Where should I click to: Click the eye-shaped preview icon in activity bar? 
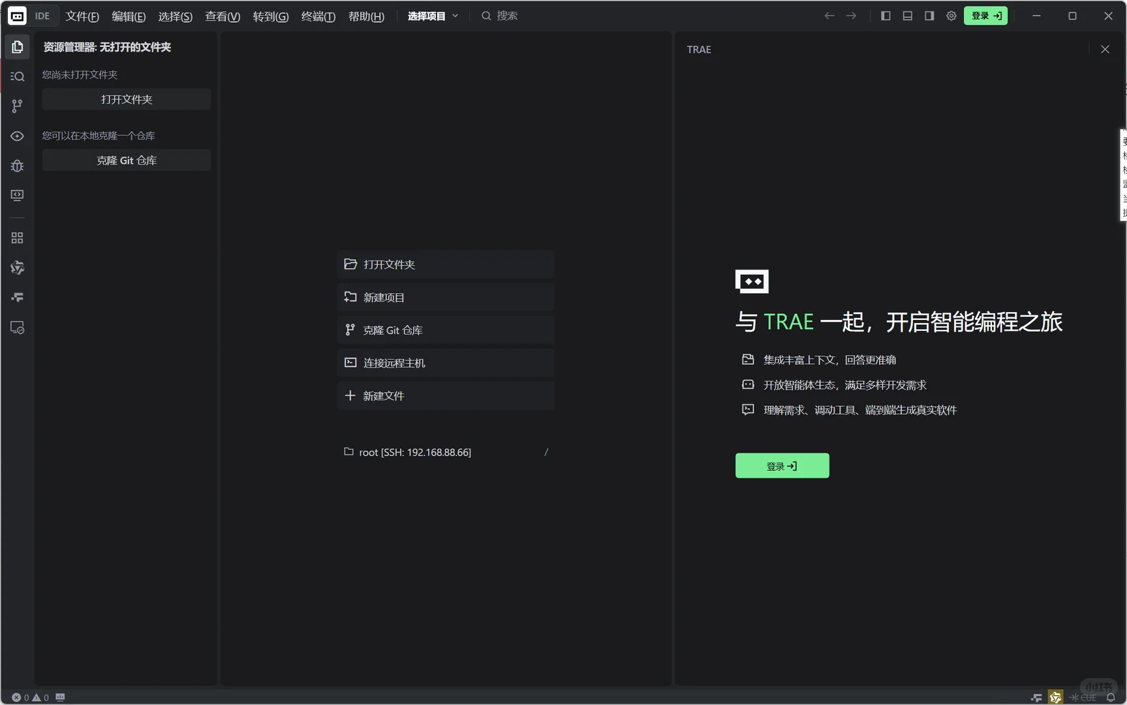coord(17,136)
